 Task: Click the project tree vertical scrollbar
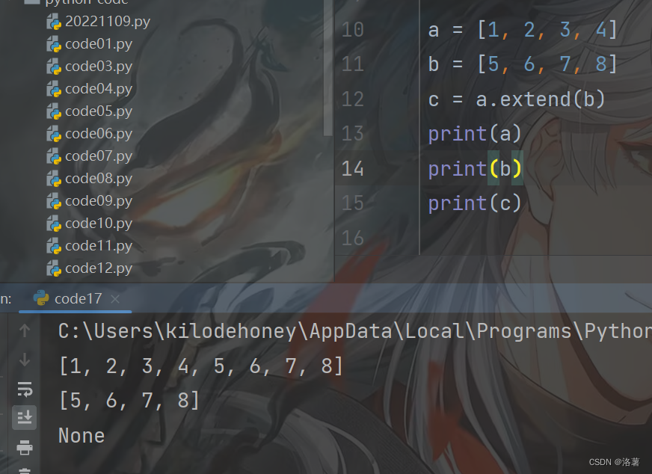coord(328,69)
